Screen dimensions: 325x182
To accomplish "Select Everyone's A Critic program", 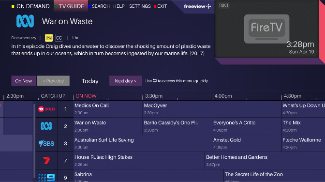I will pos(247,126).
